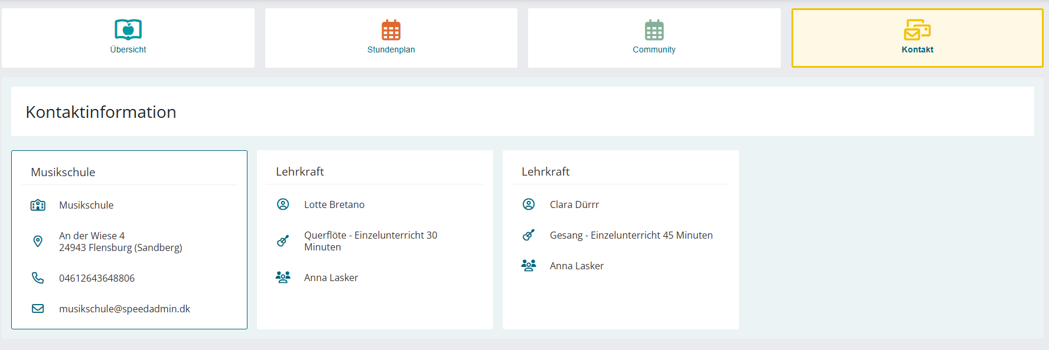Click the envelope icon beside musikschule@speedadmin.dk
This screenshot has height=350, width=1049.
[x=38, y=309]
